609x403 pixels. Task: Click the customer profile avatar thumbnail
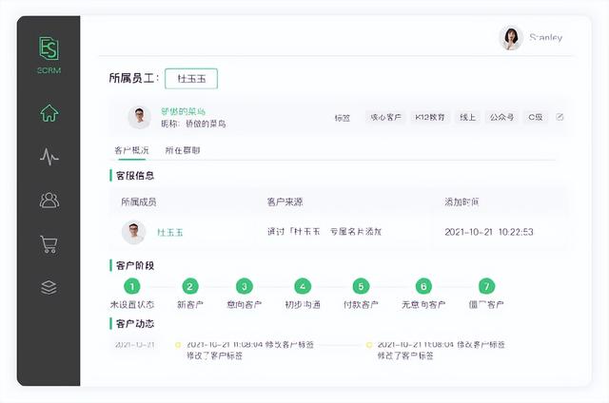coord(140,117)
